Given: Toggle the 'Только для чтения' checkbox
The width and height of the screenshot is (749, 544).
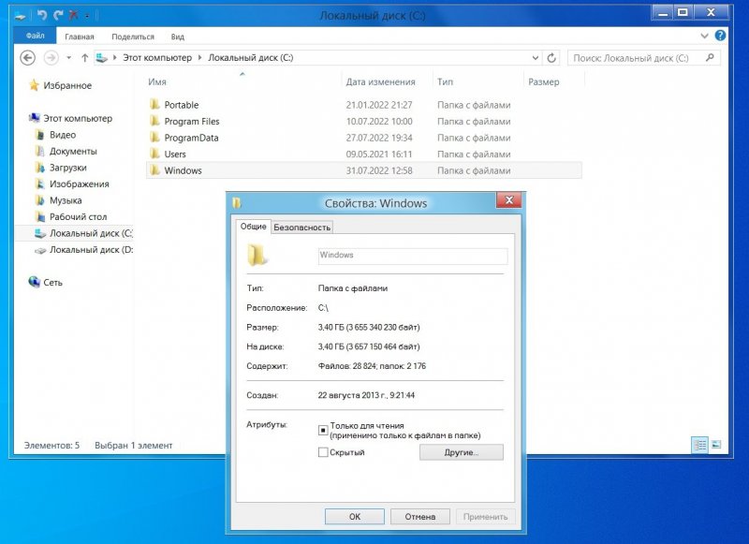Looking at the screenshot, I should tap(323, 430).
